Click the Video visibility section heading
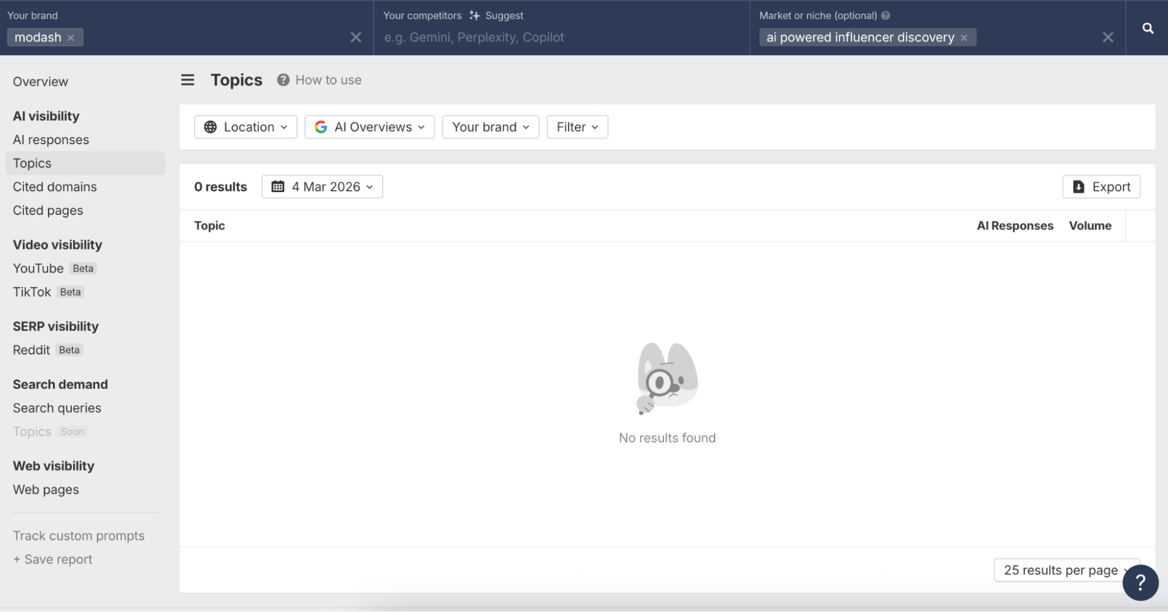Screen dimensions: 1168x612 (x=57, y=245)
